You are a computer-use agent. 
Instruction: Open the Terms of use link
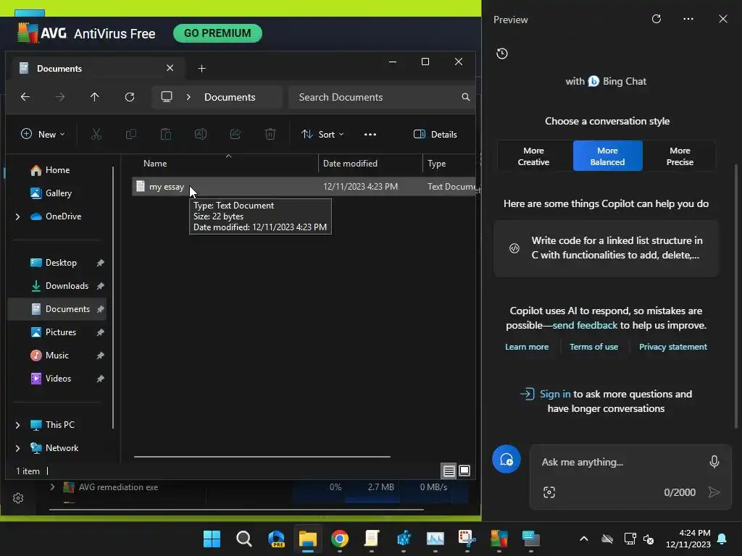pos(593,347)
